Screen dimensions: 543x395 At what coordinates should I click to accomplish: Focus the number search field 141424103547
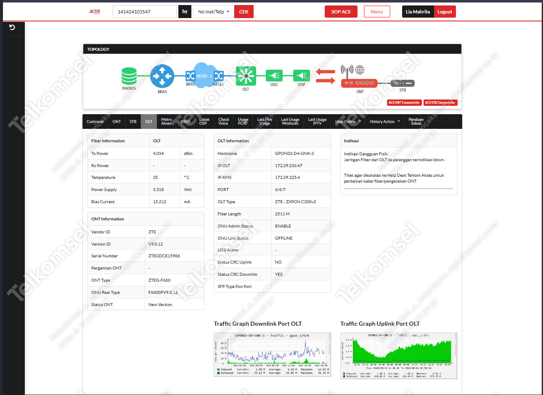145,12
